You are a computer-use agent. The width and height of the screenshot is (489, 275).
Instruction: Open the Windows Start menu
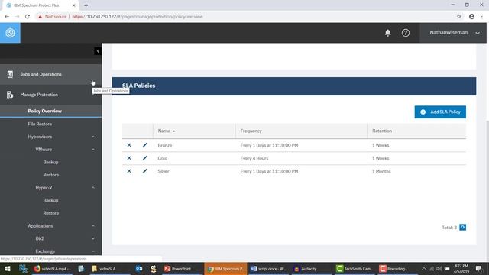click(8, 269)
